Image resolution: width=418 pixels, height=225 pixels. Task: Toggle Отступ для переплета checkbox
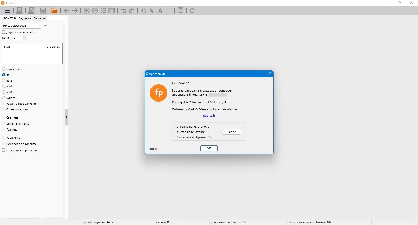pos(19,150)
